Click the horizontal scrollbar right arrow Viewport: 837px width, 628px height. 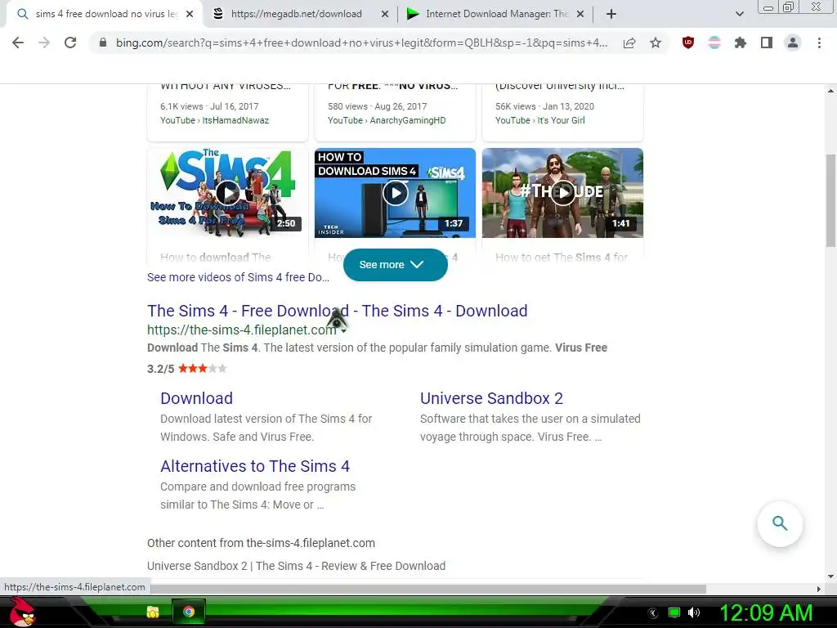(x=819, y=589)
